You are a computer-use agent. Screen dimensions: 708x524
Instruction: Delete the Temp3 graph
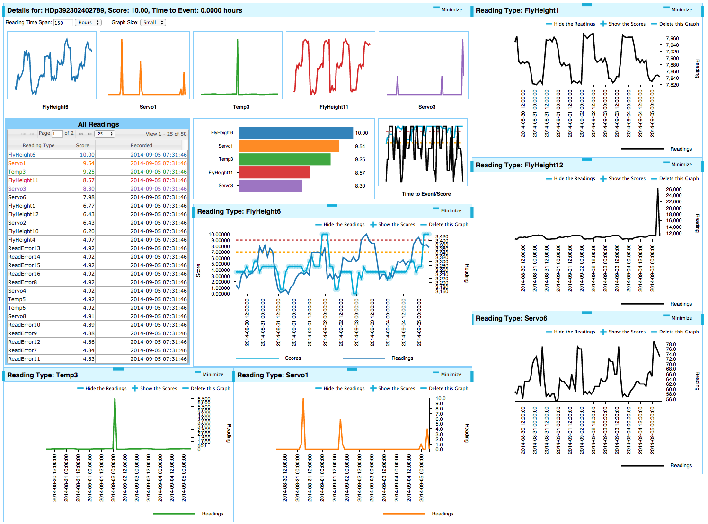click(206, 388)
